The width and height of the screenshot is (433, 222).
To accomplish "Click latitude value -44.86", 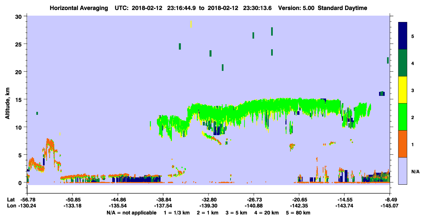I will pos(118,200).
